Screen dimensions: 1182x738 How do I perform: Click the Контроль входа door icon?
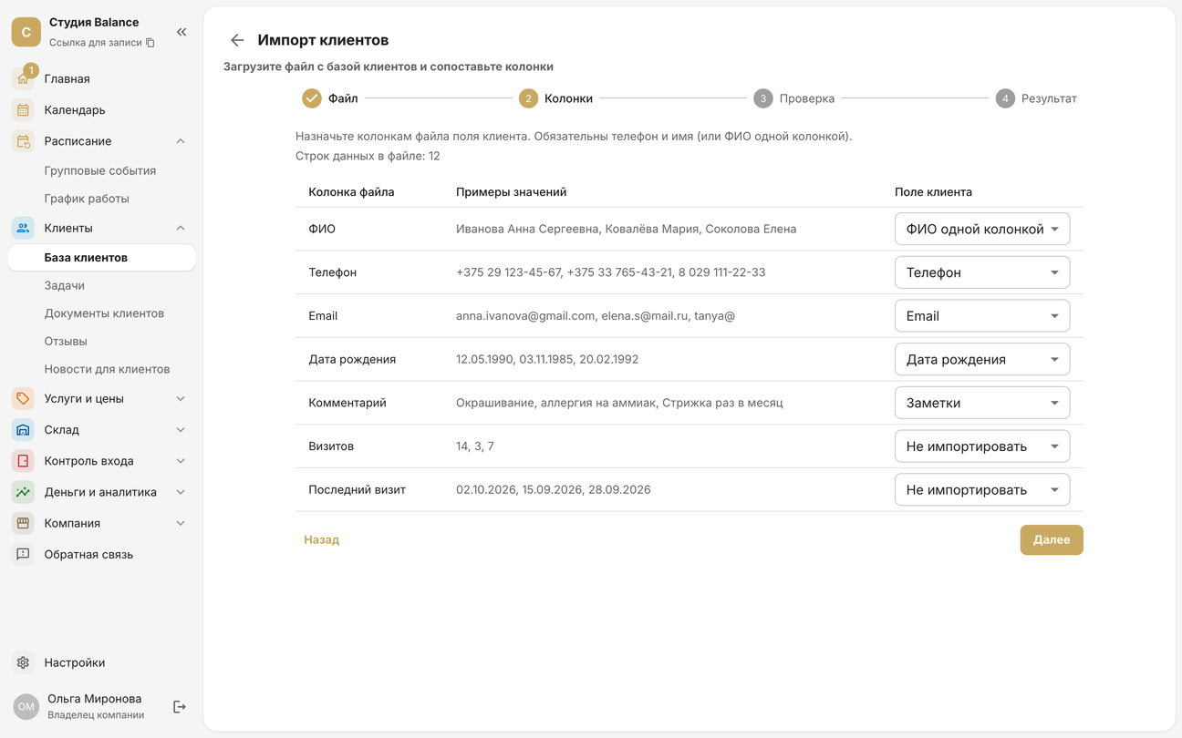click(23, 461)
